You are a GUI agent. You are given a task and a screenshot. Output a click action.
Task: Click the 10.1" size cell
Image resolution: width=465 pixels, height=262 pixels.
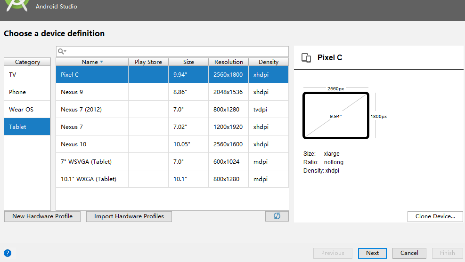188,179
